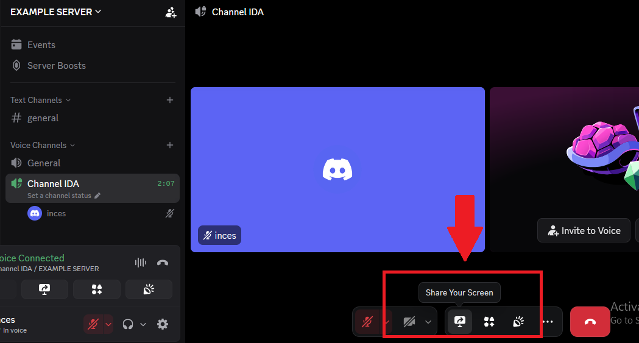Open the soundboard from the call bar

coord(518,322)
